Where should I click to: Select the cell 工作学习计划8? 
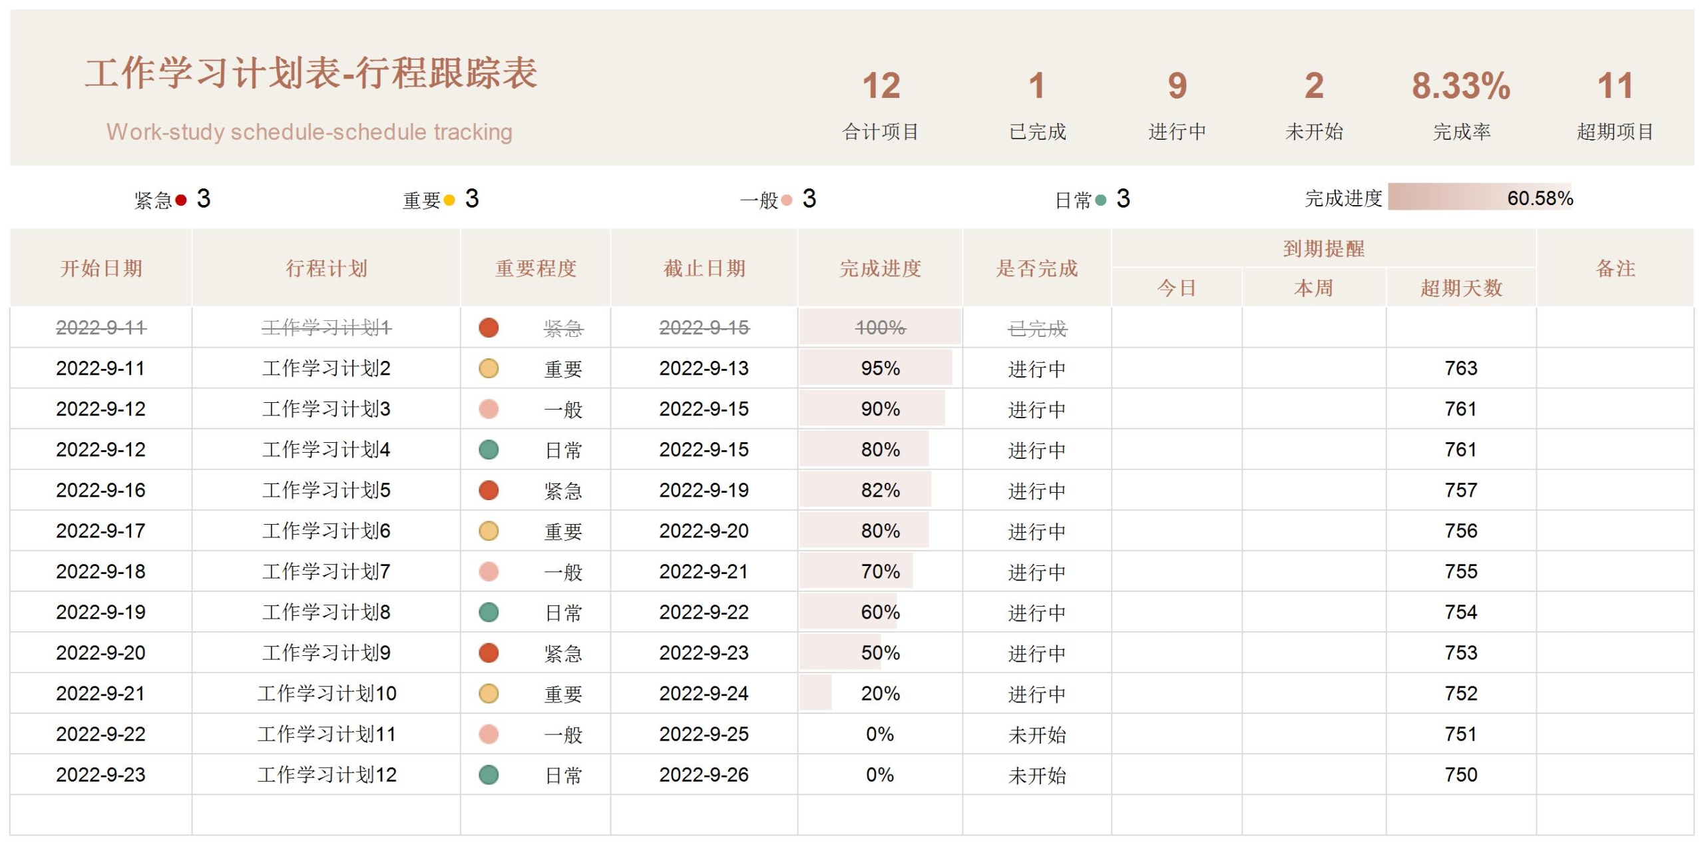pos(326,612)
